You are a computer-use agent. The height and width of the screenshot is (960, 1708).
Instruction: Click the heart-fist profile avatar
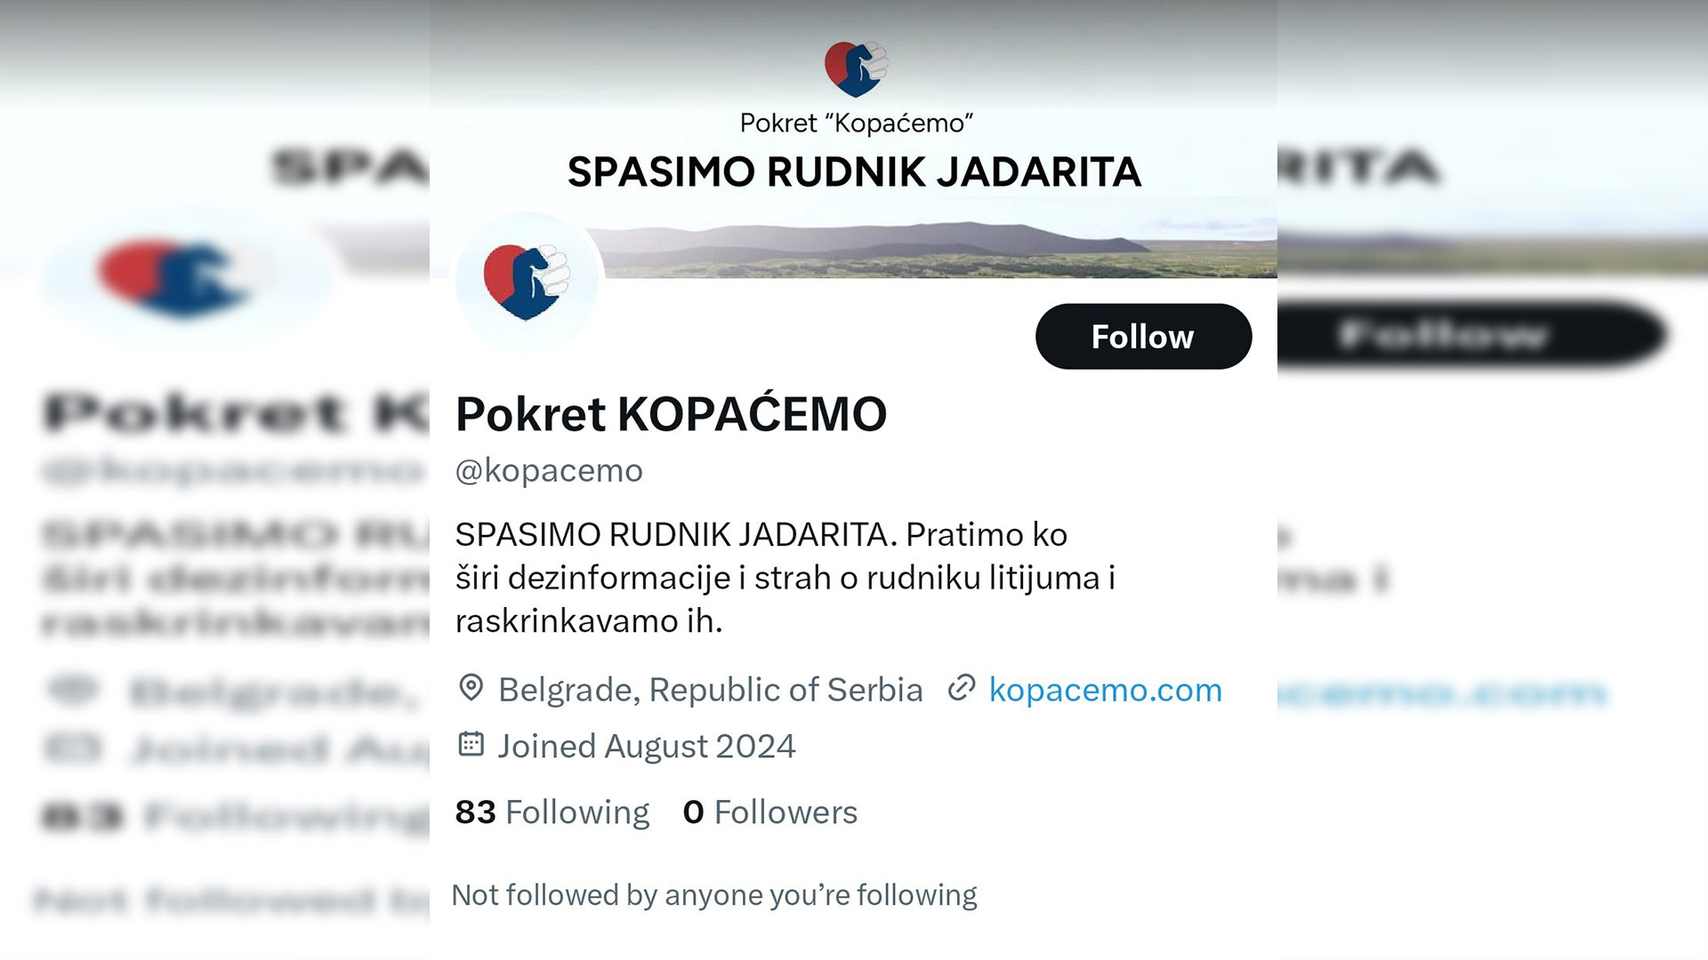point(528,281)
